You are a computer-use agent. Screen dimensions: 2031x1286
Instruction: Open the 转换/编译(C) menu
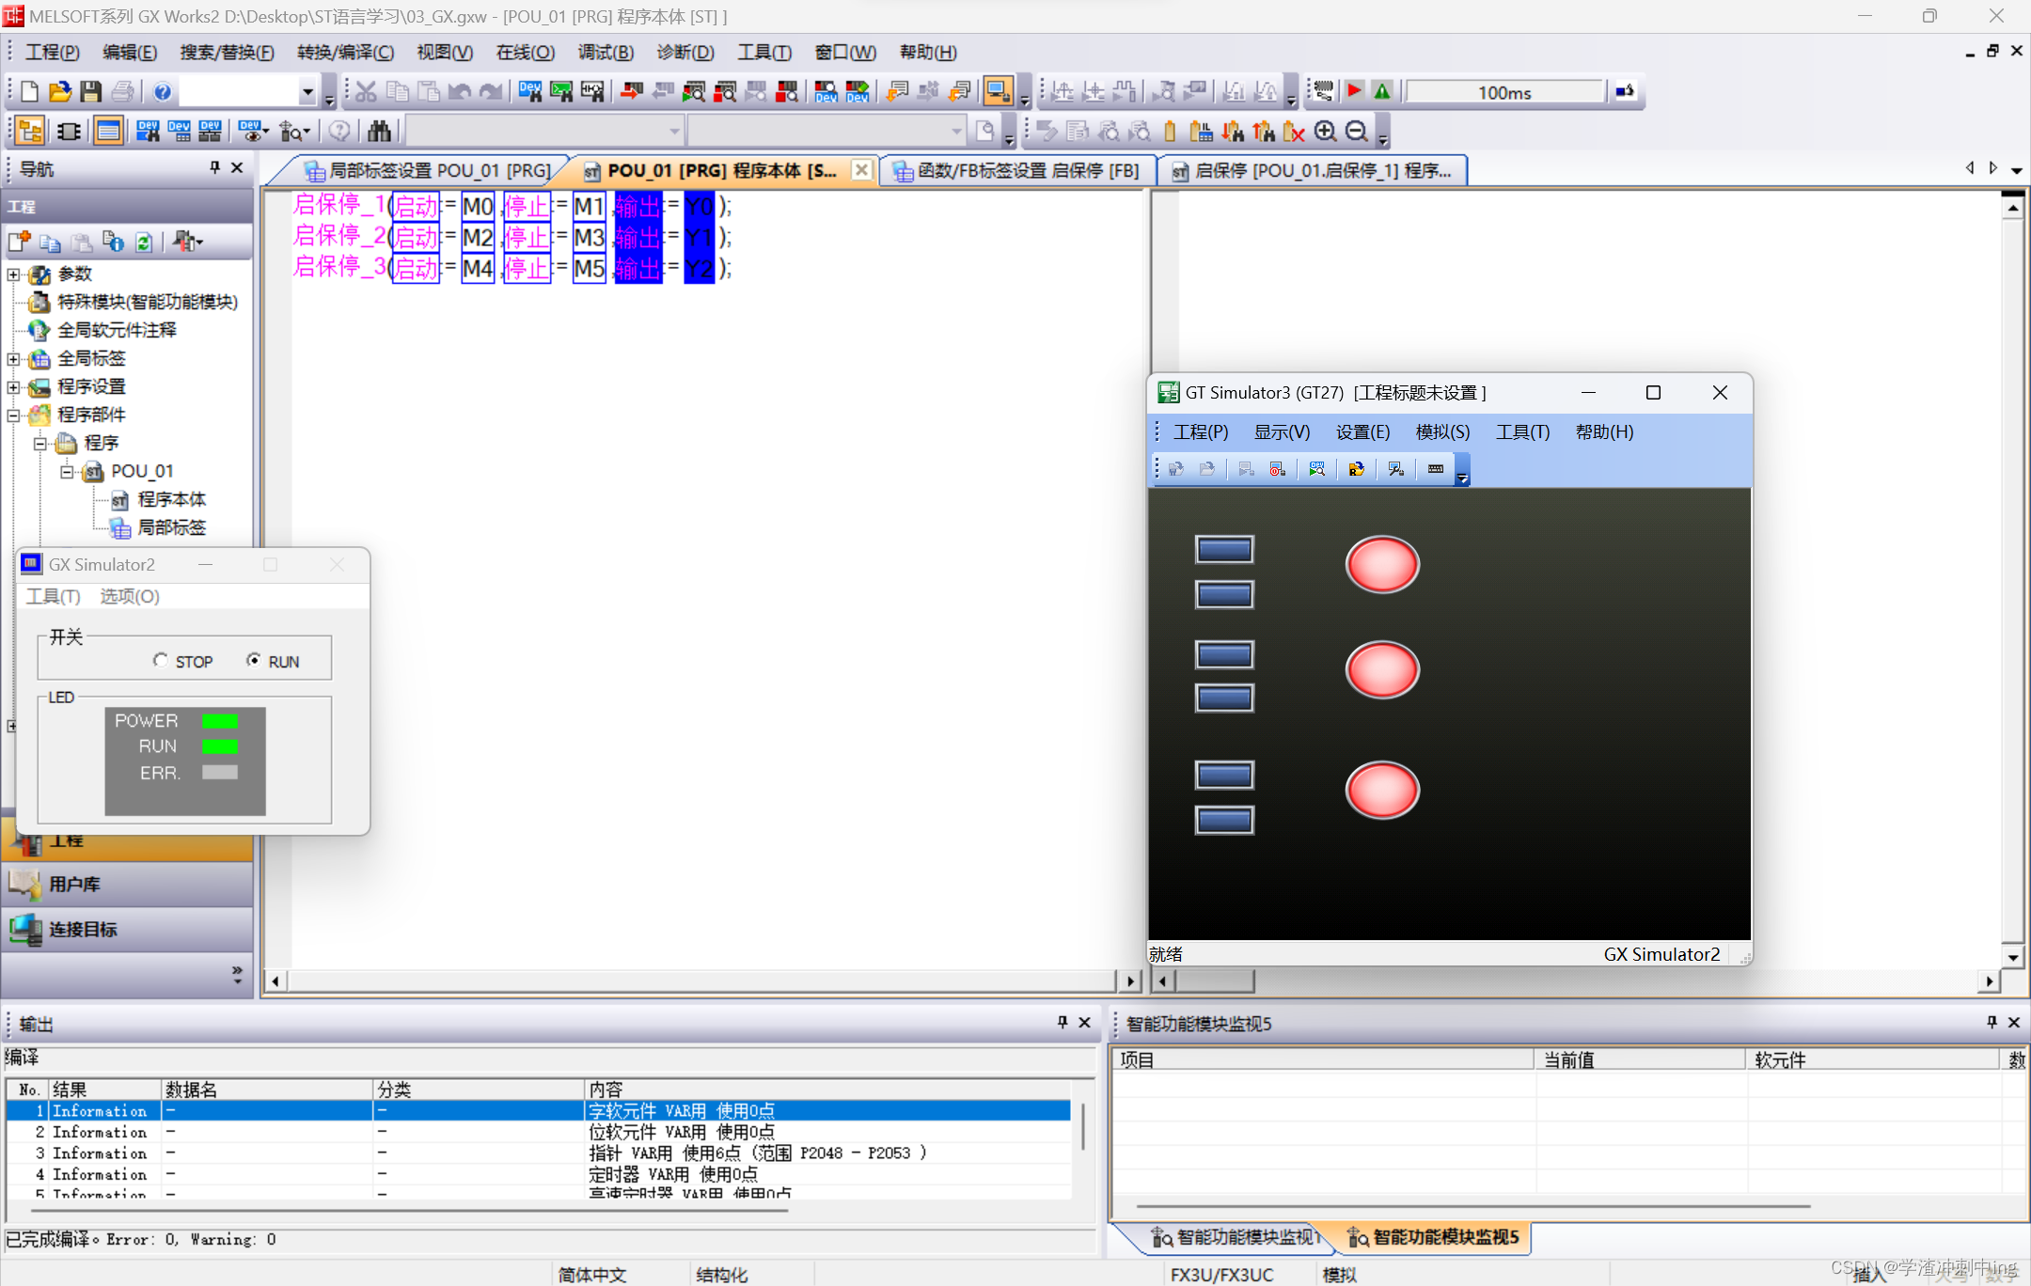tap(345, 53)
